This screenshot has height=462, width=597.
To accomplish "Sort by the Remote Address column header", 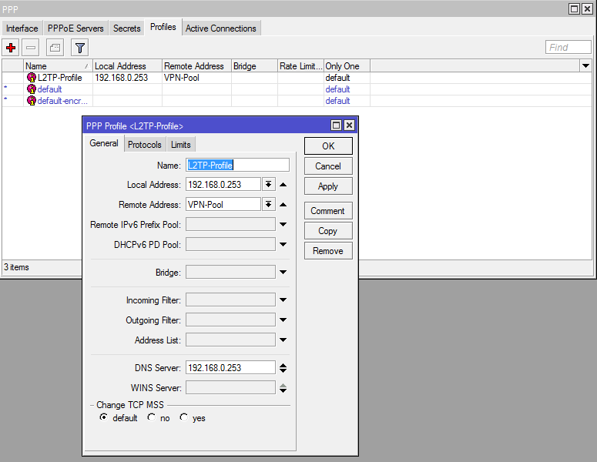I will pos(196,66).
